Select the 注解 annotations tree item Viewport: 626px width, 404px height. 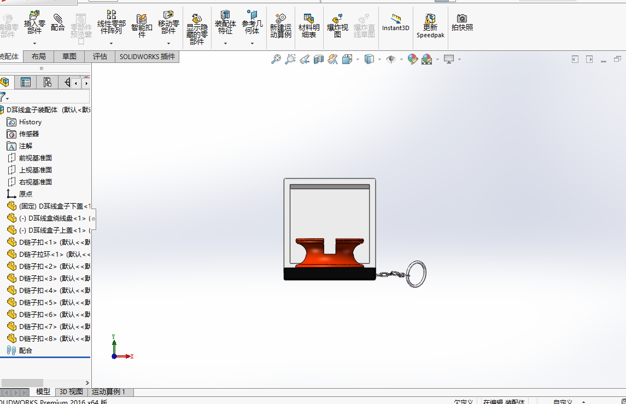(20, 146)
